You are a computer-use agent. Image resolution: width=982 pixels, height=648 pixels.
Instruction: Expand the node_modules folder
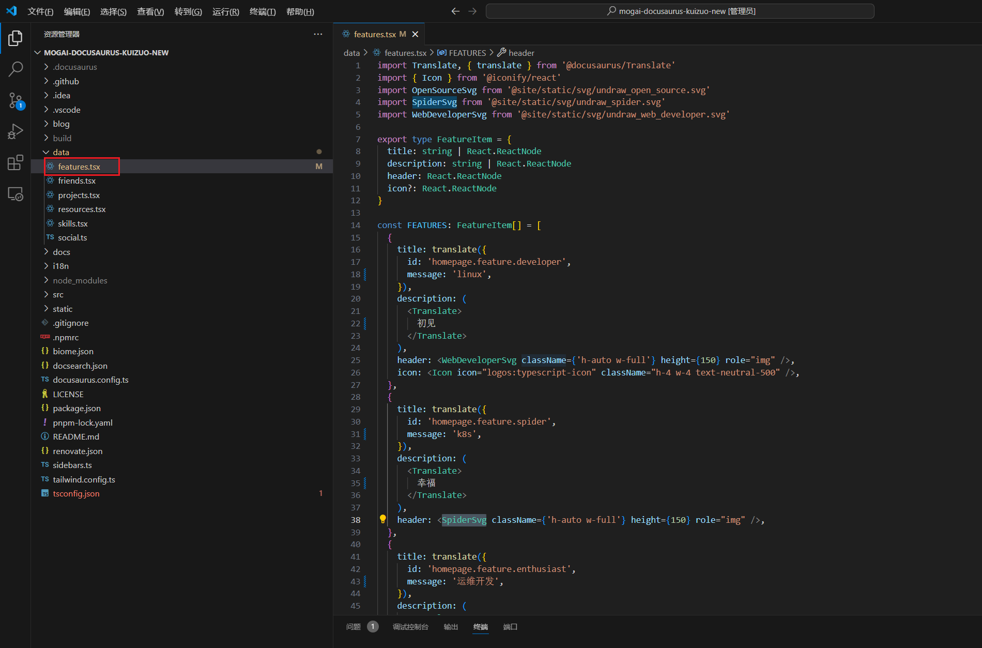pos(46,280)
